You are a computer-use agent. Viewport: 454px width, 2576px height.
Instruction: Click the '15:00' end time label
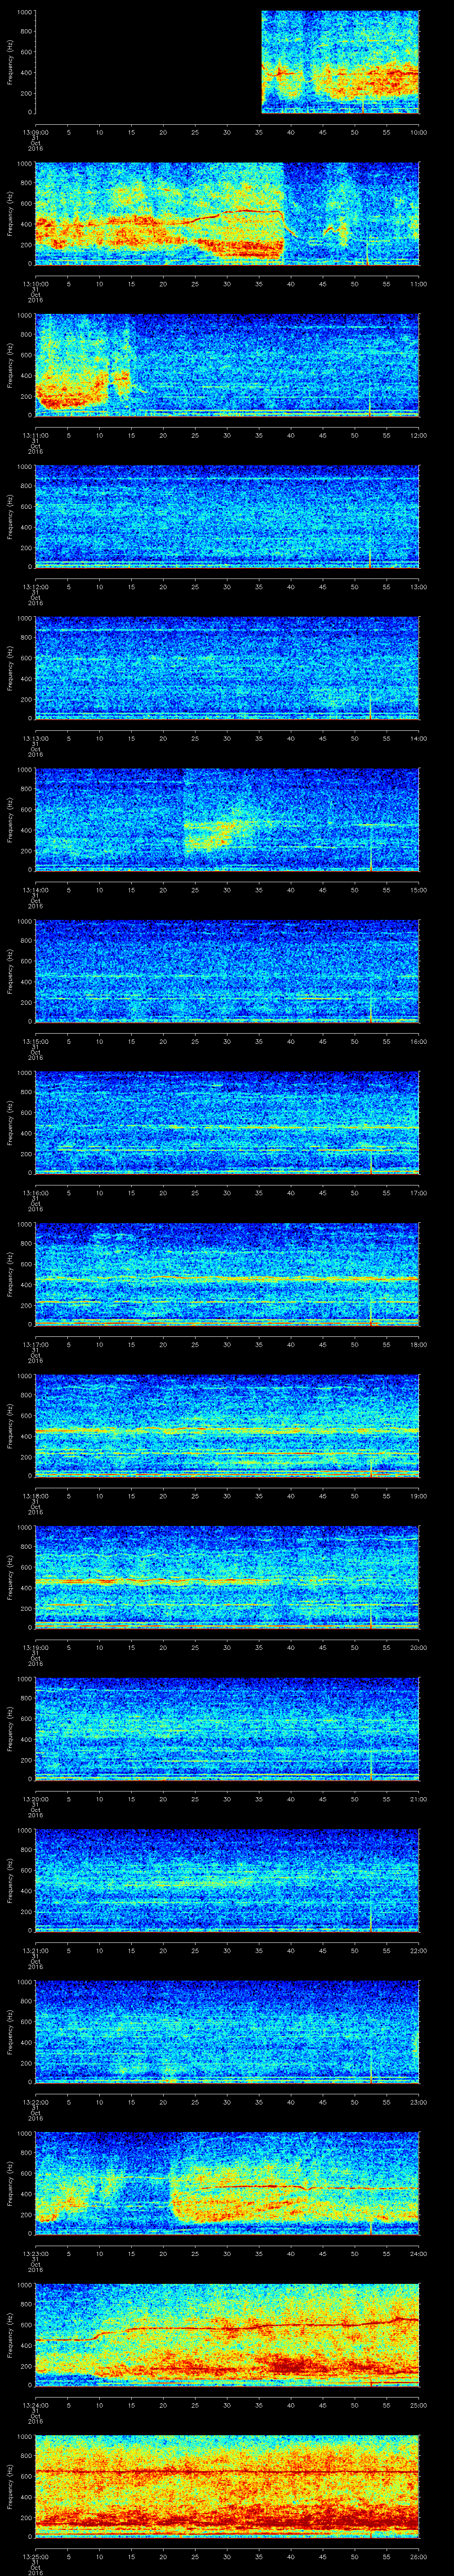pyautogui.click(x=418, y=890)
